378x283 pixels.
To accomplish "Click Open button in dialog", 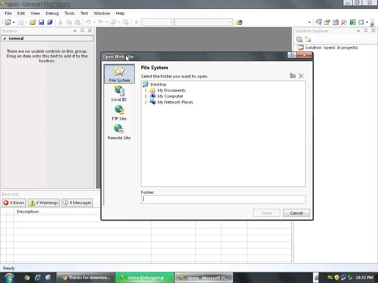I will (267, 213).
